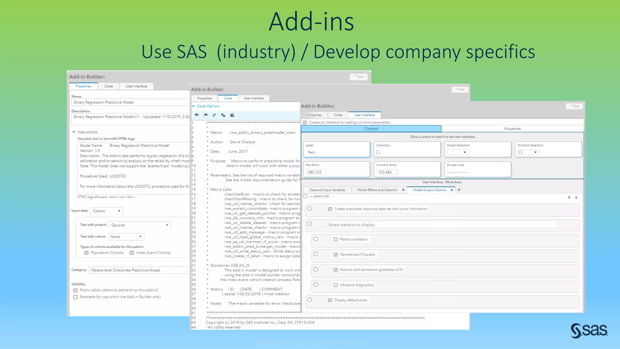
Task: Open the Multiple Selection sample dropdown arrow
Action: 535,152
